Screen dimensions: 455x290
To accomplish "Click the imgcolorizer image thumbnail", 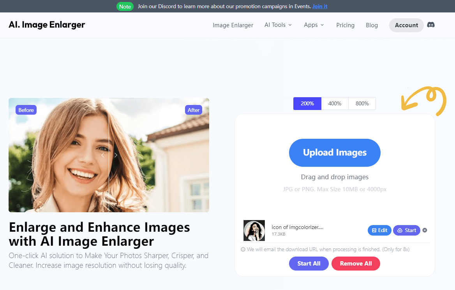I will click(254, 230).
